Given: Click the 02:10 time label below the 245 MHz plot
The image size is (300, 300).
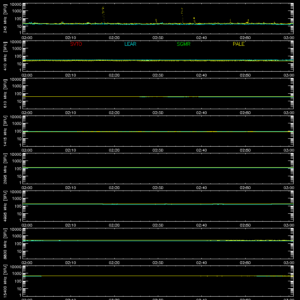Looking at the screenshot, I should pos(70,38).
